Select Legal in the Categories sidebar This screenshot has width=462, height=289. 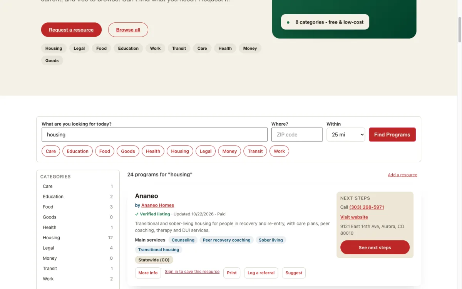[x=78, y=248]
